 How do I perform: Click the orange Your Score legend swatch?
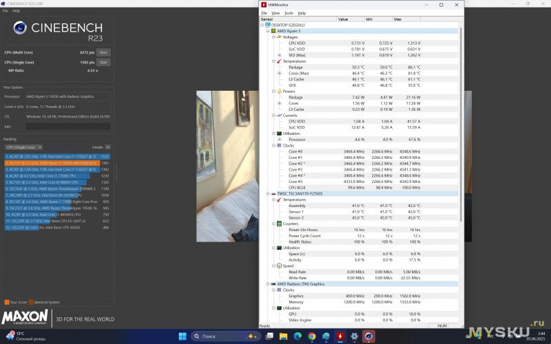pos(7,302)
